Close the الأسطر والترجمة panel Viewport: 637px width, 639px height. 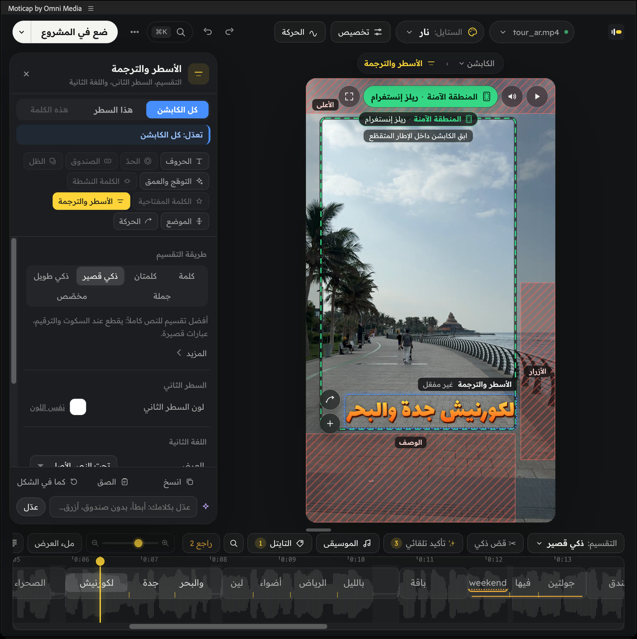pyautogui.click(x=27, y=74)
